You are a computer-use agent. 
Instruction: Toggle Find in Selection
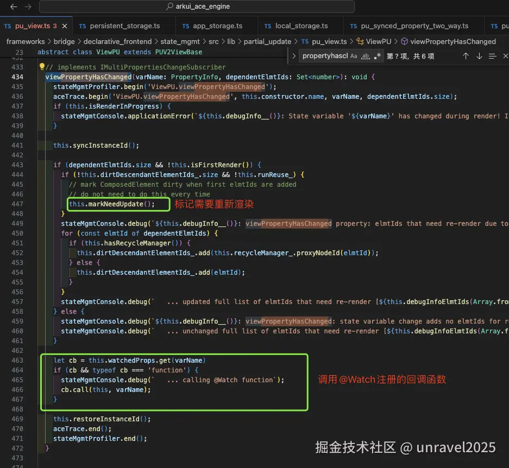(x=493, y=56)
